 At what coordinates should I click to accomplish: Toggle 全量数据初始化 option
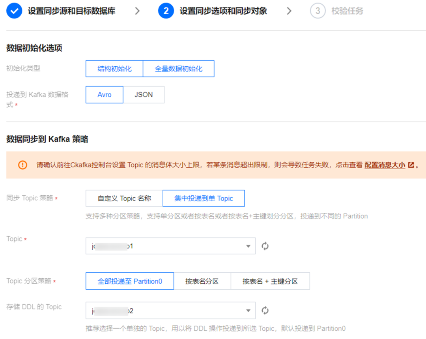coord(179,69)
